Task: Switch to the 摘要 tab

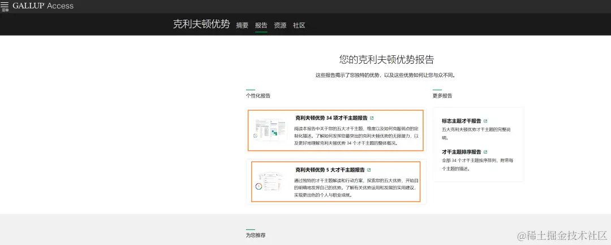Action: point(242,25)
